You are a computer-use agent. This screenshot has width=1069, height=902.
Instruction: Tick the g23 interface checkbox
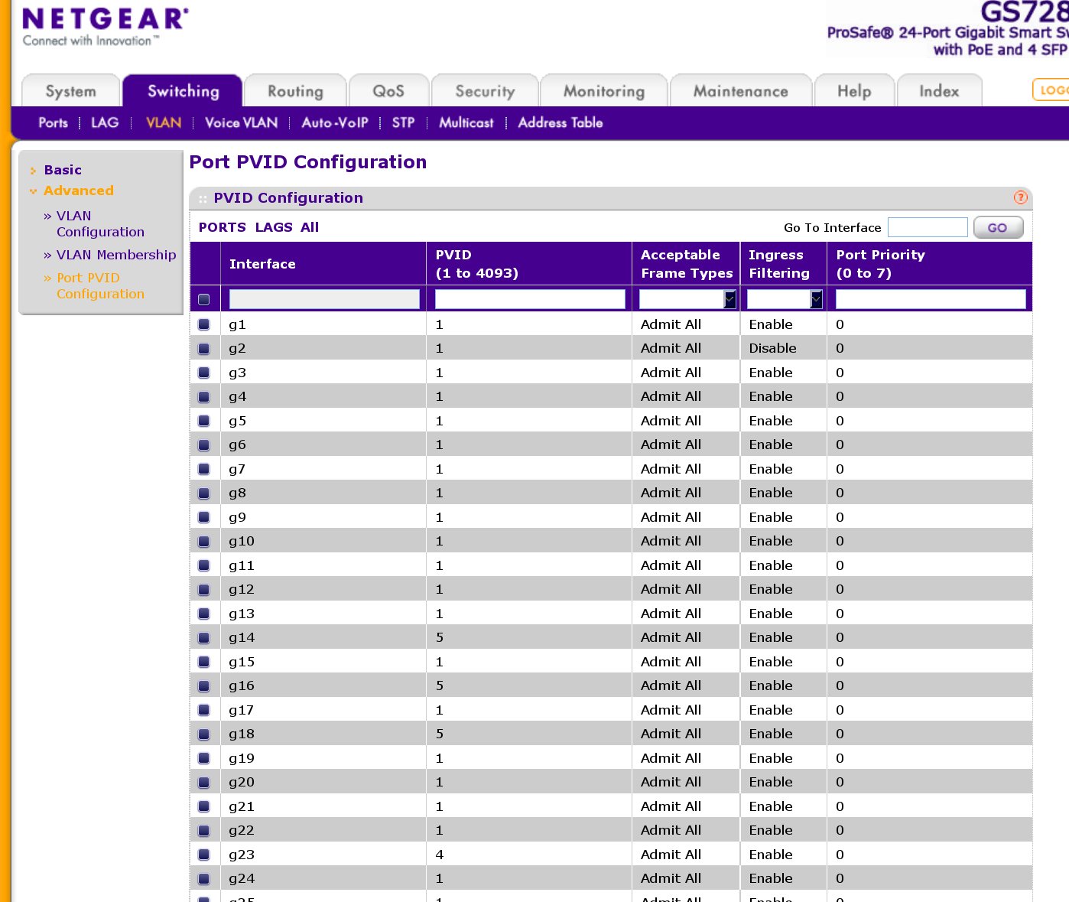point(204,855)
